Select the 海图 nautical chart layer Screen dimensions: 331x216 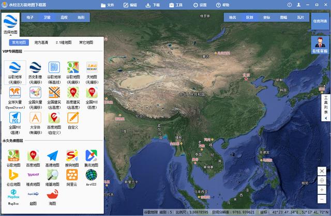53,196
